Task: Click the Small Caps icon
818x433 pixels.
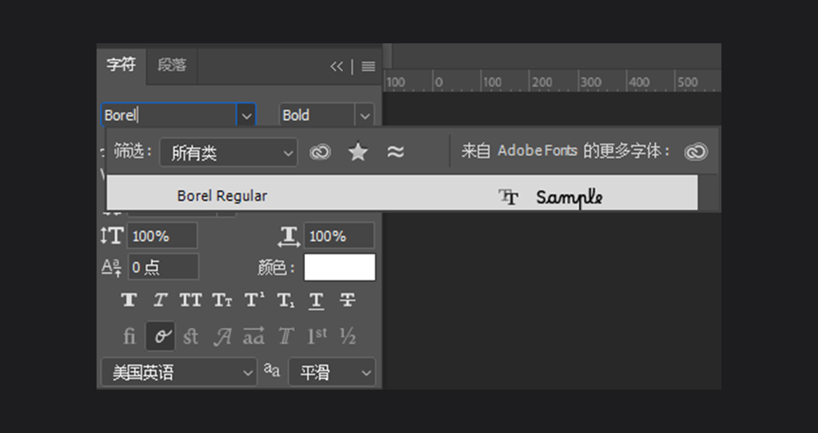Action: (222, 301)
